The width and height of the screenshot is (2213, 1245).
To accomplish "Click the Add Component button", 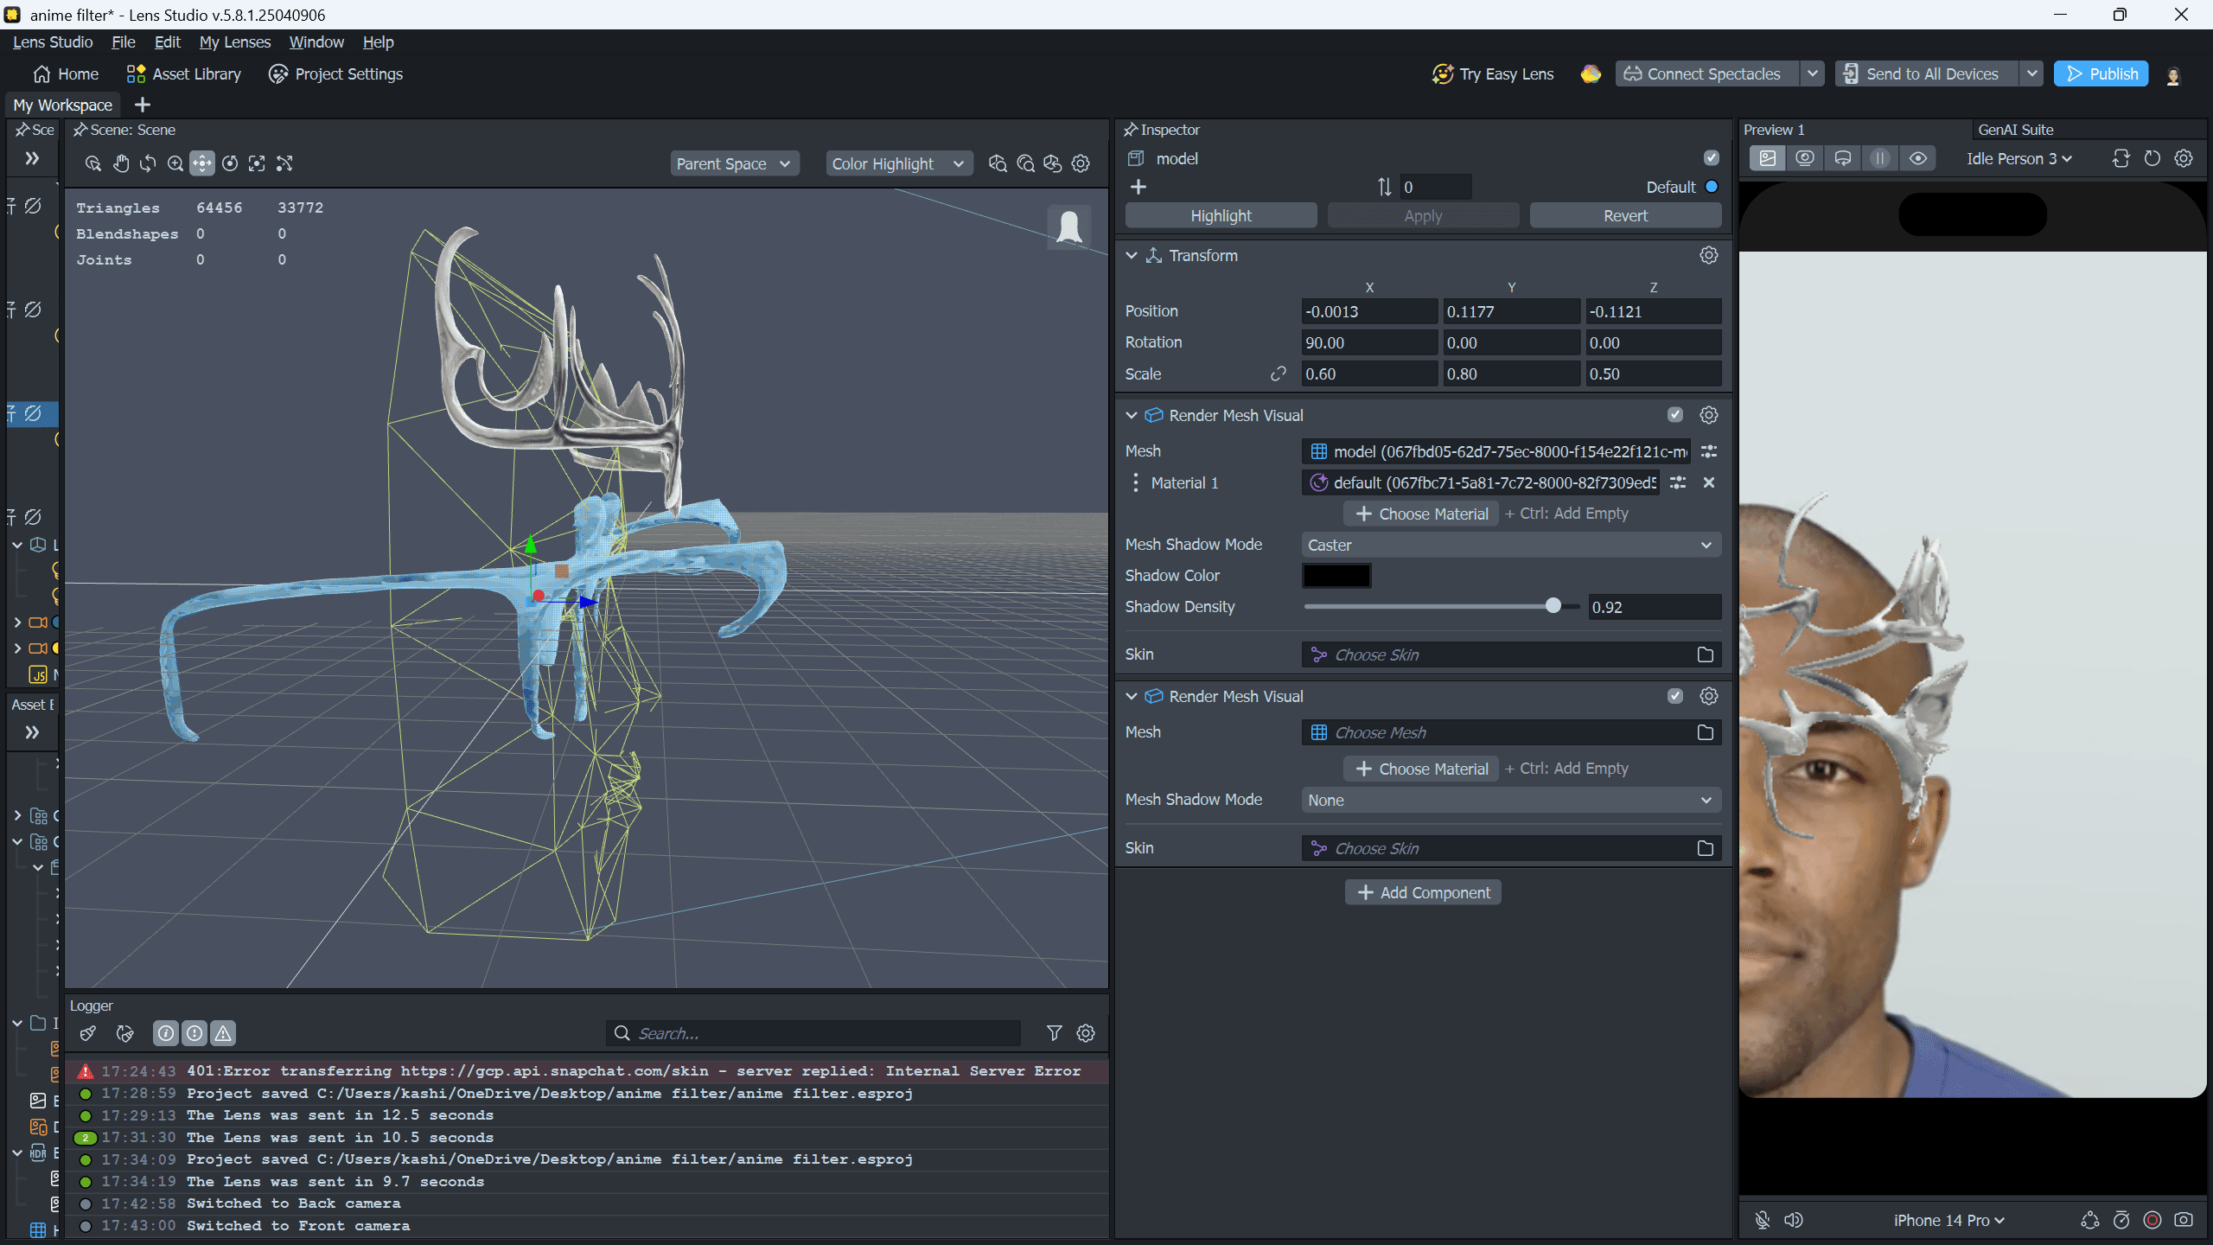I will (1423, 892).
